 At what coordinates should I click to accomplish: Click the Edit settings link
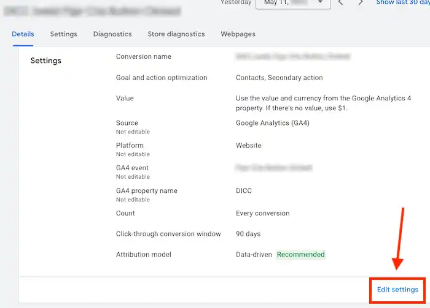[x=397, y=290]
